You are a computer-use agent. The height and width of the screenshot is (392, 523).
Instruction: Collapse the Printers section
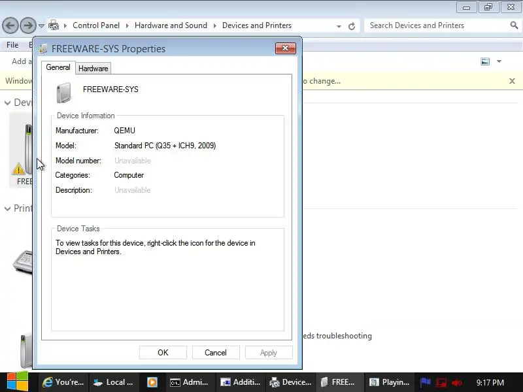pyautogui.click(x=7, y=208)
